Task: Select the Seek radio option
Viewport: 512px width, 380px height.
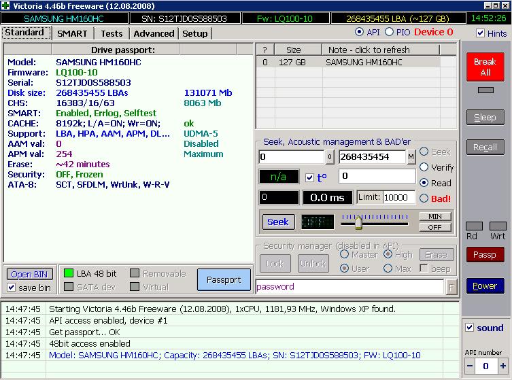Action: 424,152
